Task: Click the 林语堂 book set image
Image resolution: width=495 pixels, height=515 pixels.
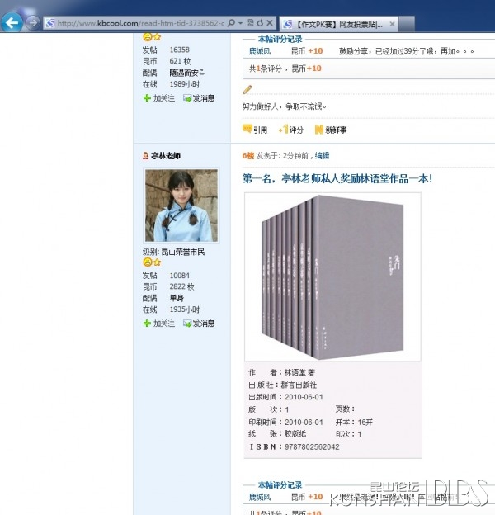Action: click(x=332, y=276)
